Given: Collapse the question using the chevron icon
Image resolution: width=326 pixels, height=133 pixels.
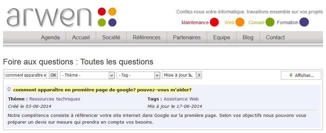Looking at the screenshot, I should click(x=9, y=89).
